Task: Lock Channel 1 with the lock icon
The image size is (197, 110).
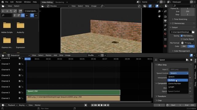Action: (22, 98)
